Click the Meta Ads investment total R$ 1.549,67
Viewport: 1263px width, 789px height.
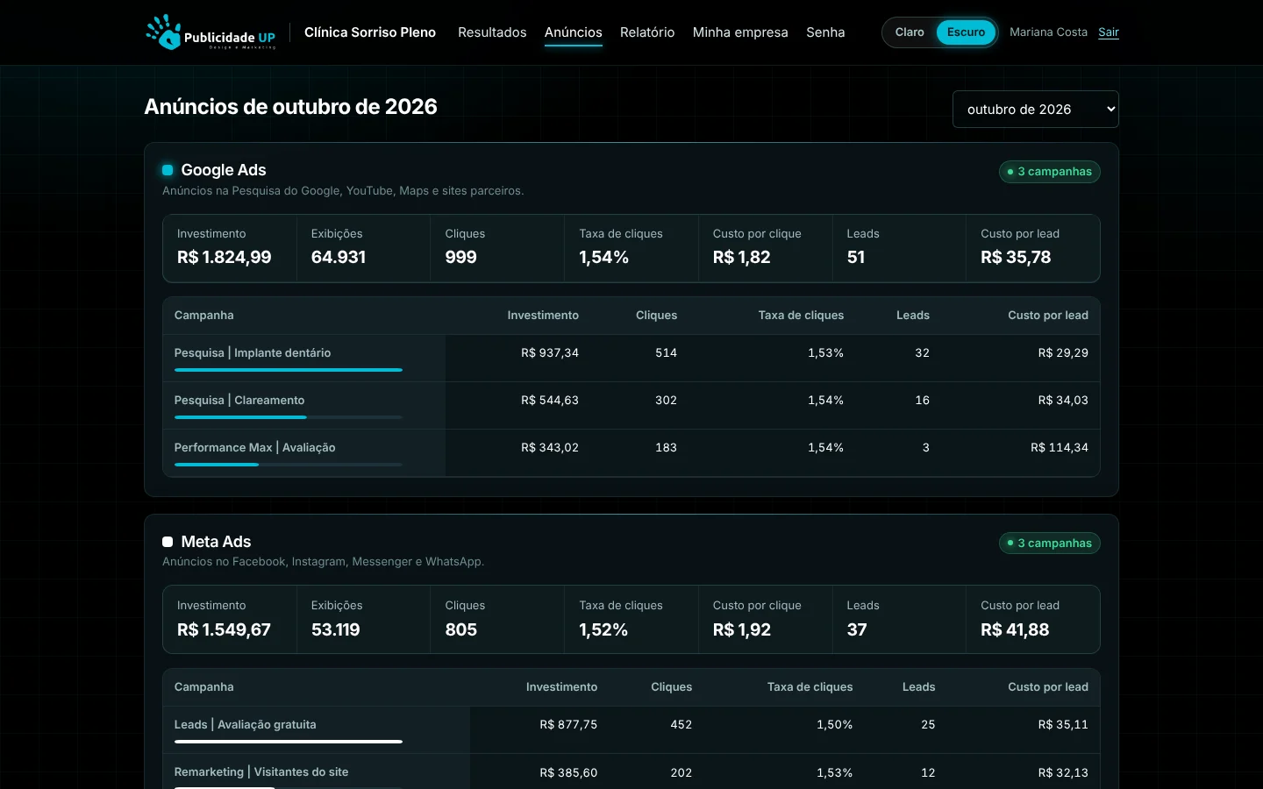(224, 629)
